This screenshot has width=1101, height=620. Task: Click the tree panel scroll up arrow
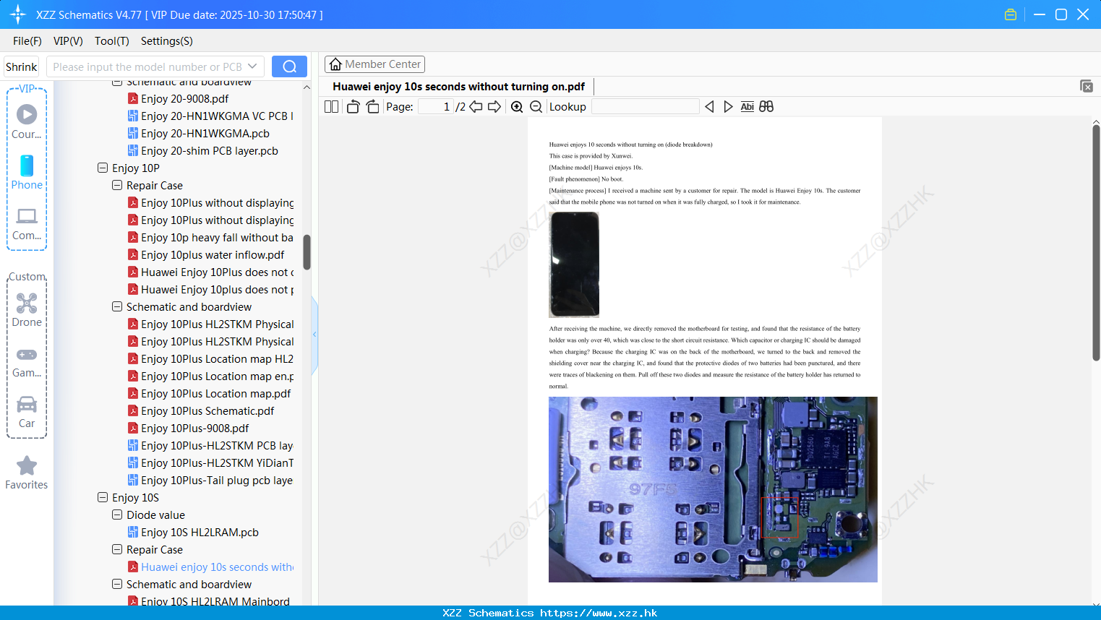[307, 87]
